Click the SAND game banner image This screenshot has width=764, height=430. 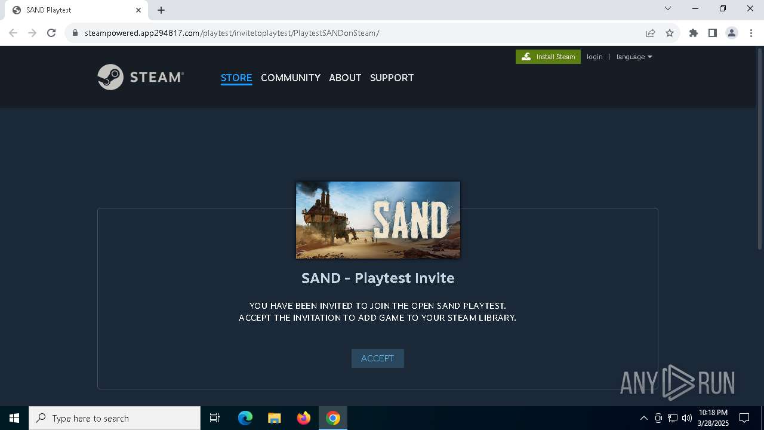coord(378,220)
